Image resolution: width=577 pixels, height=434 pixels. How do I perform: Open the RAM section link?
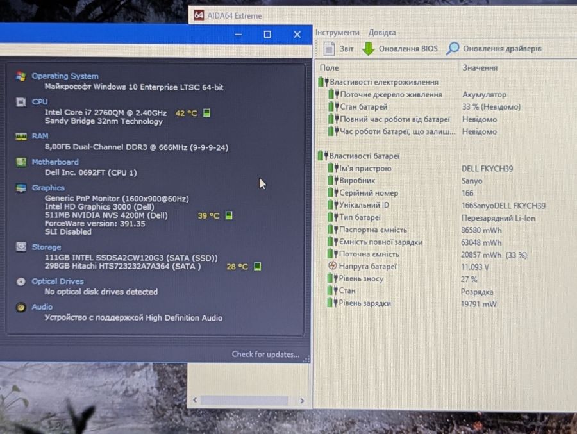tap(40, 136)
